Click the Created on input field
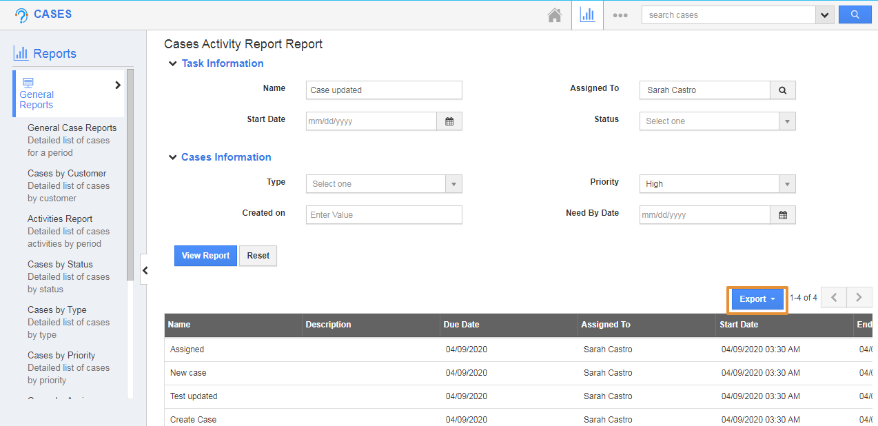The height and width of the screenshot is (426, 878). [384, 214]
